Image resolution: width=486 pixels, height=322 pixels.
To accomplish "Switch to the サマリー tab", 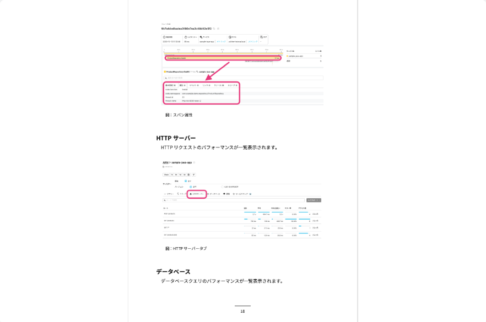I will (x=168, y=194).
